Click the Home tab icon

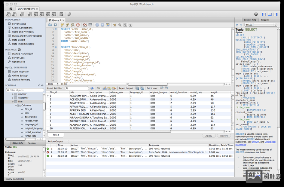[10, 8]
